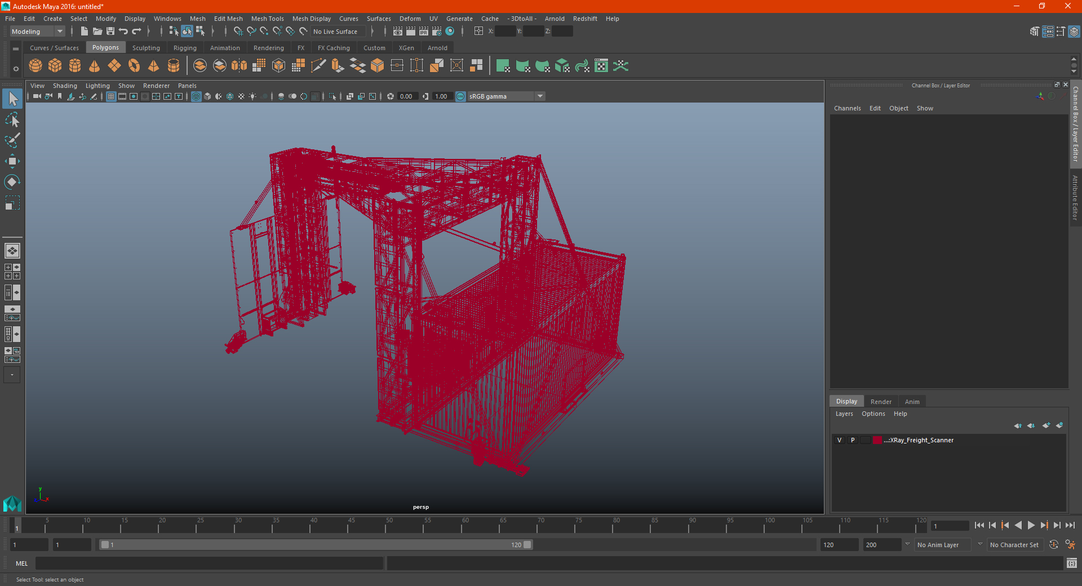Image resolution: width=1082 pixels, height=586 pixels.
Task: Open the Layers menu in layer editor
Action: point(844,414)
